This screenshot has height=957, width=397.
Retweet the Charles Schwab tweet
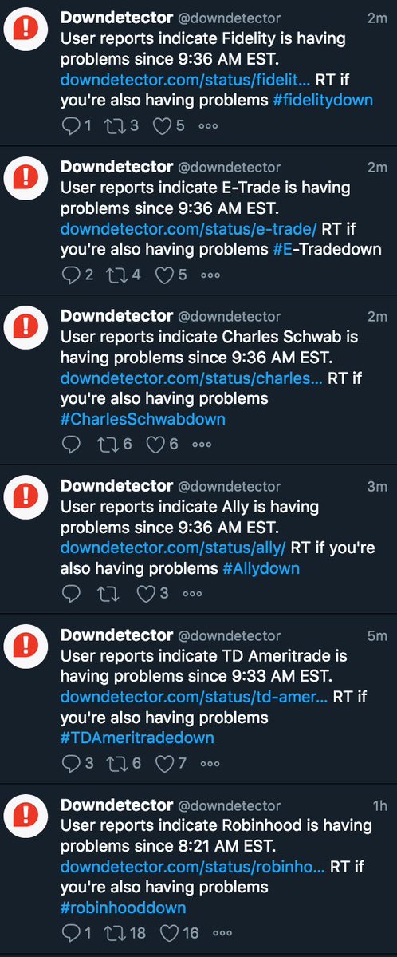click(x=108, y=445)
